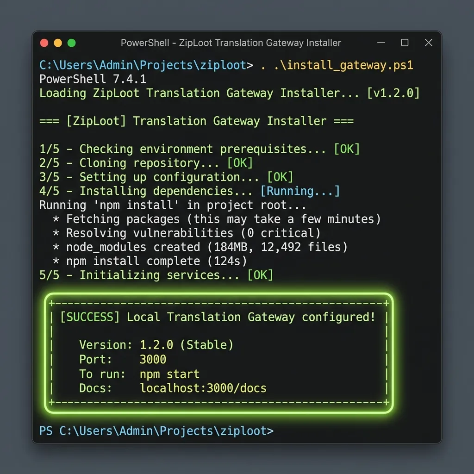Click '[SUCCESS] Local Translation Gateway configured!' message
The image size is (474, 474).
coord(218,317)
